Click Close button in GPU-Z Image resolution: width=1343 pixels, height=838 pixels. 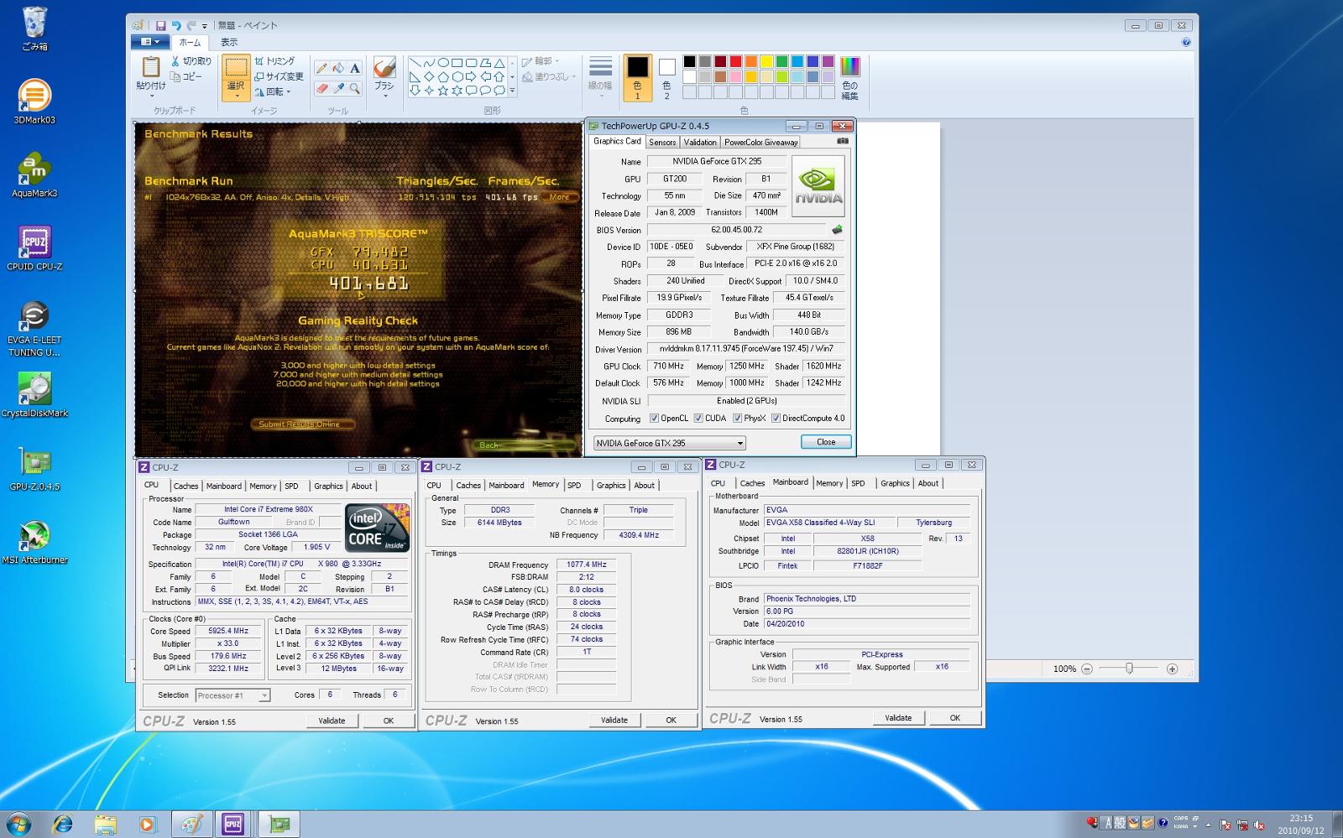click(x=826, y=442)
